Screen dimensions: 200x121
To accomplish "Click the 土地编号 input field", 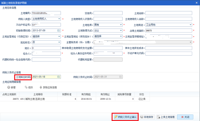I will click(x=46, y=13).
